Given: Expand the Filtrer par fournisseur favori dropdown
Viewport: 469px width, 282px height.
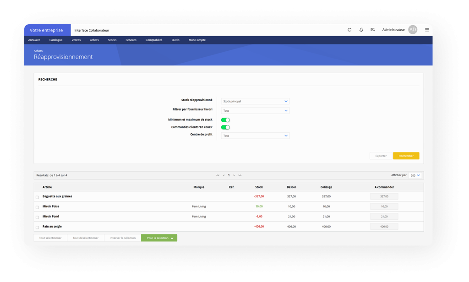Looking at the screenshot, I should [x=255, y=111].
